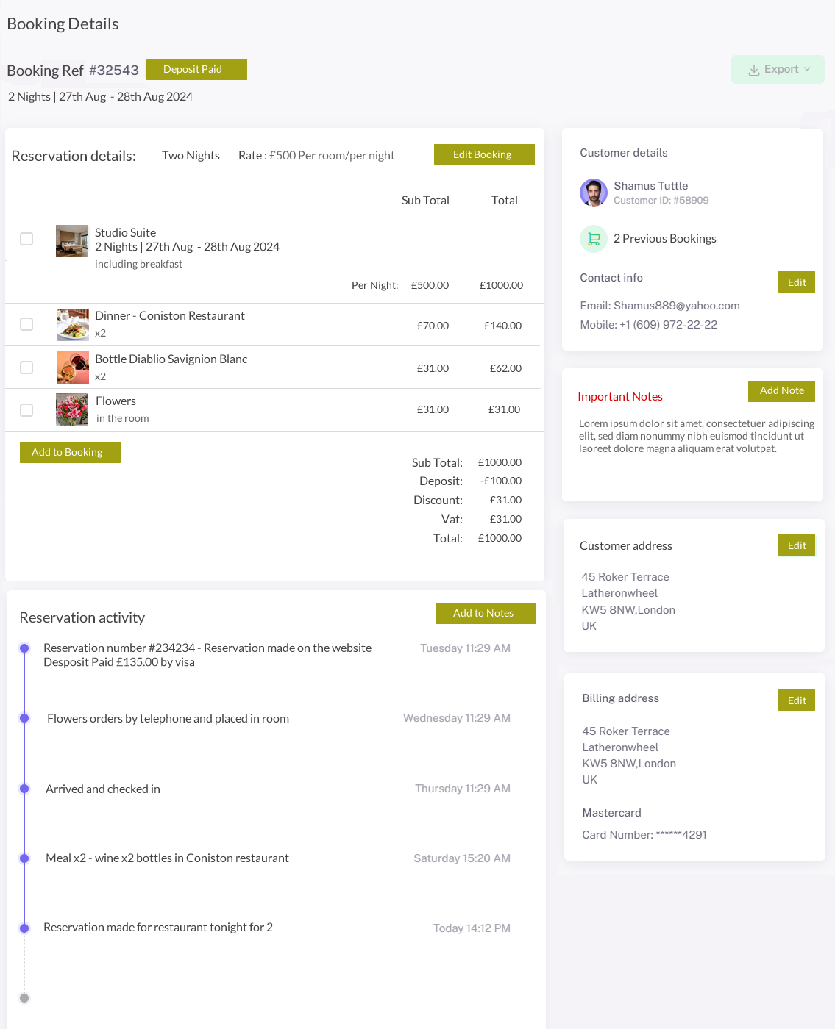Tick the Studio Suite checkbox

(x=26, y=239)
